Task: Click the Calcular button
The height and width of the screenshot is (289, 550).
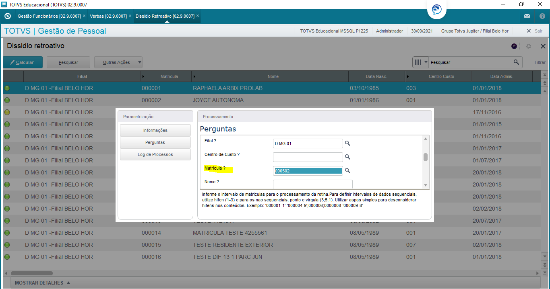Action: pyautogui.click(x=22, y=62)
